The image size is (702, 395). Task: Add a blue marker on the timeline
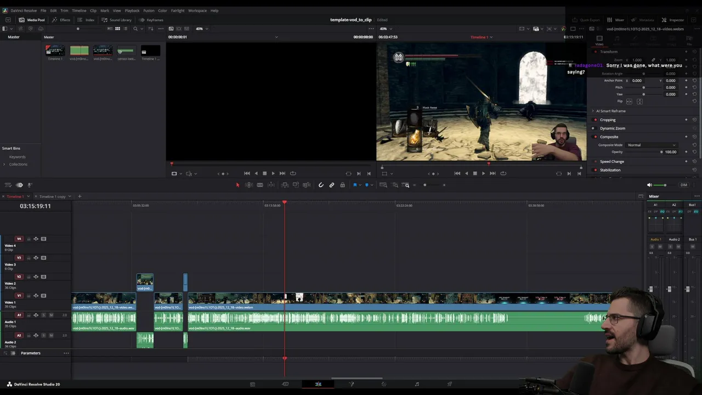coord(366,185)
